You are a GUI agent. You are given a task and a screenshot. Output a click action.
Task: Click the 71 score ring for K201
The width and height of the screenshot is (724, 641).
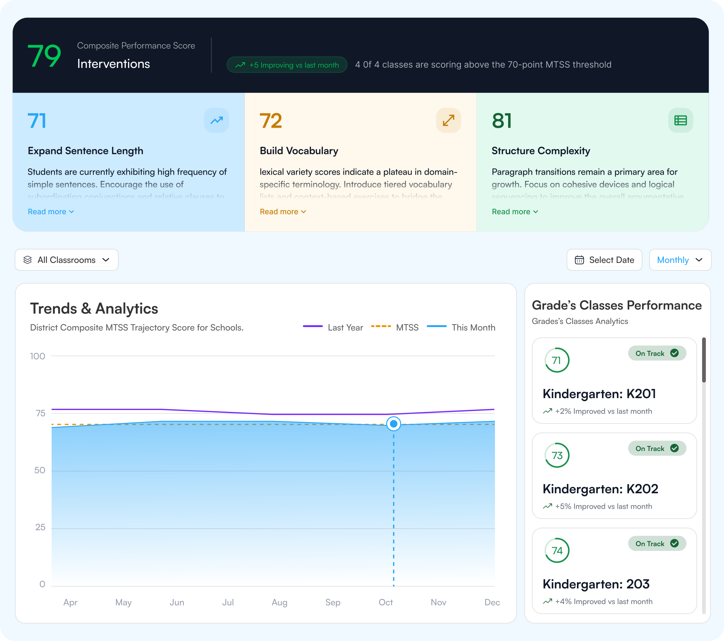(x=557, y=360)
